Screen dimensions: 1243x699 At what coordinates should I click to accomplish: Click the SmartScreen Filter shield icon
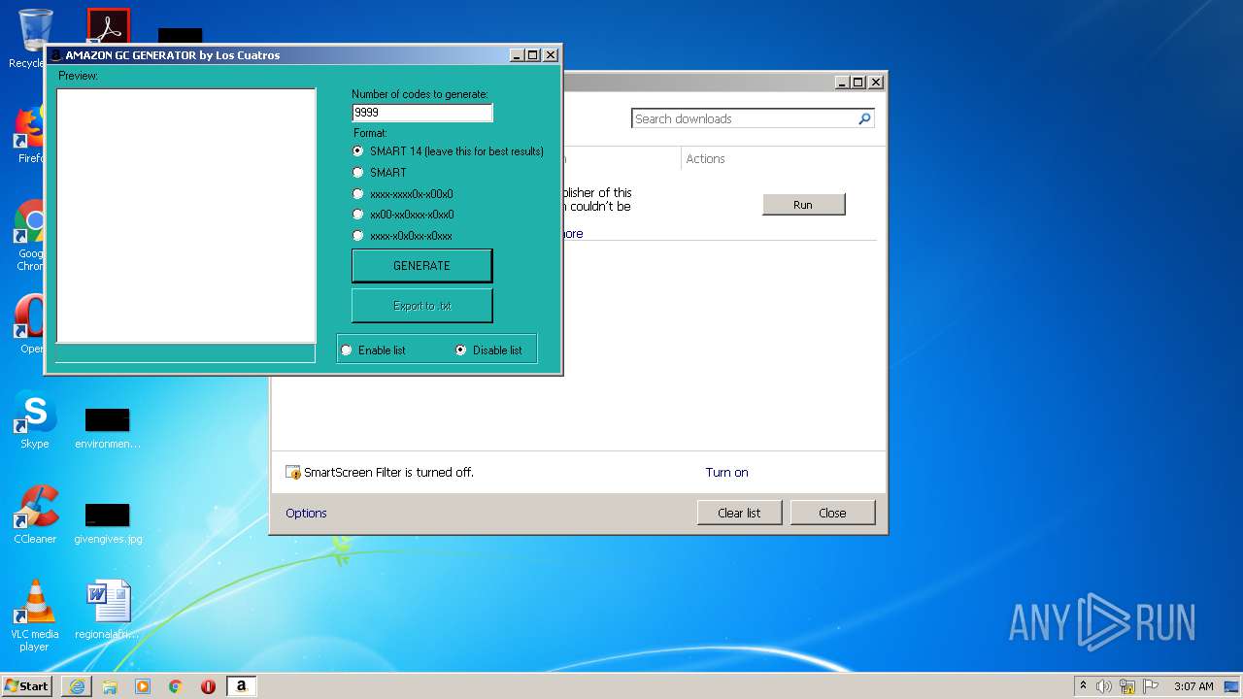coord(293,473)
